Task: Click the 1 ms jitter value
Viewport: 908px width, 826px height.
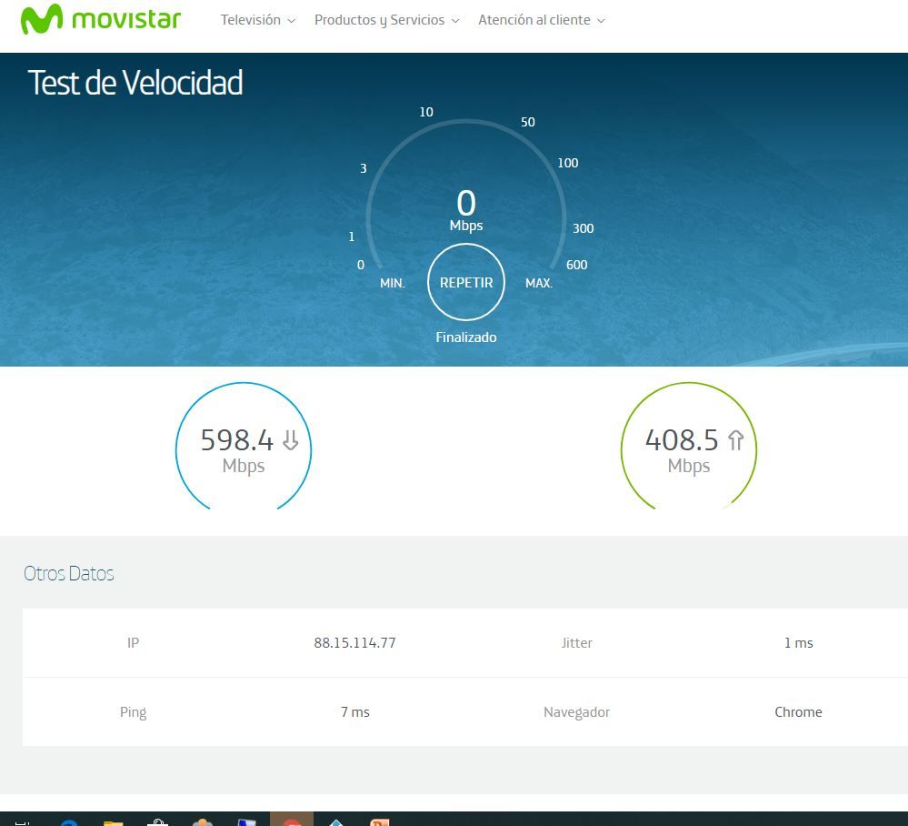Action: tap(798, 642)
